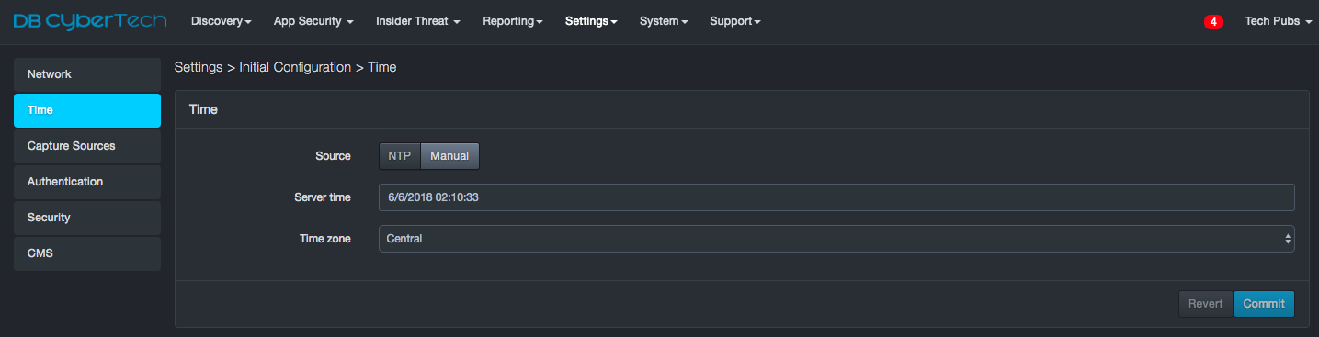Click the Revert button
This screenshot has width=1319, height=337.
coord(1206,304)
